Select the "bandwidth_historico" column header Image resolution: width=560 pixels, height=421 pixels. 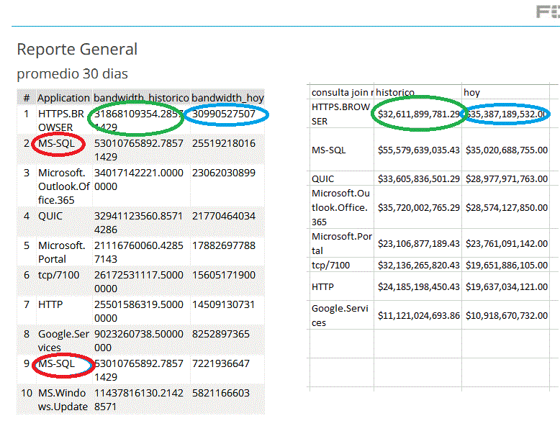(141, 98)
